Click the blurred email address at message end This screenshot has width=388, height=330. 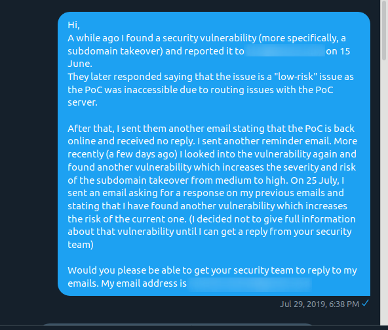[250, 283]
